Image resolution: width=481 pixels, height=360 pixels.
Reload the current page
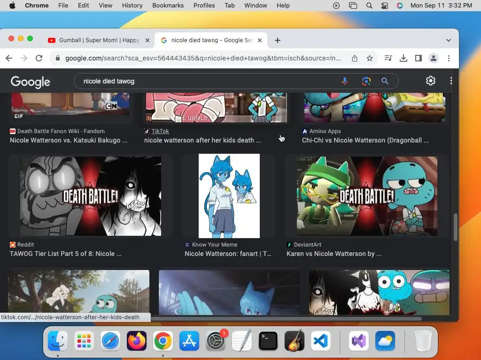pos(39,58)
